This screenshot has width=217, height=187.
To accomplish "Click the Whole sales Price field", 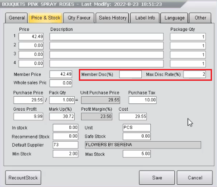I will [x=61, y=83].
